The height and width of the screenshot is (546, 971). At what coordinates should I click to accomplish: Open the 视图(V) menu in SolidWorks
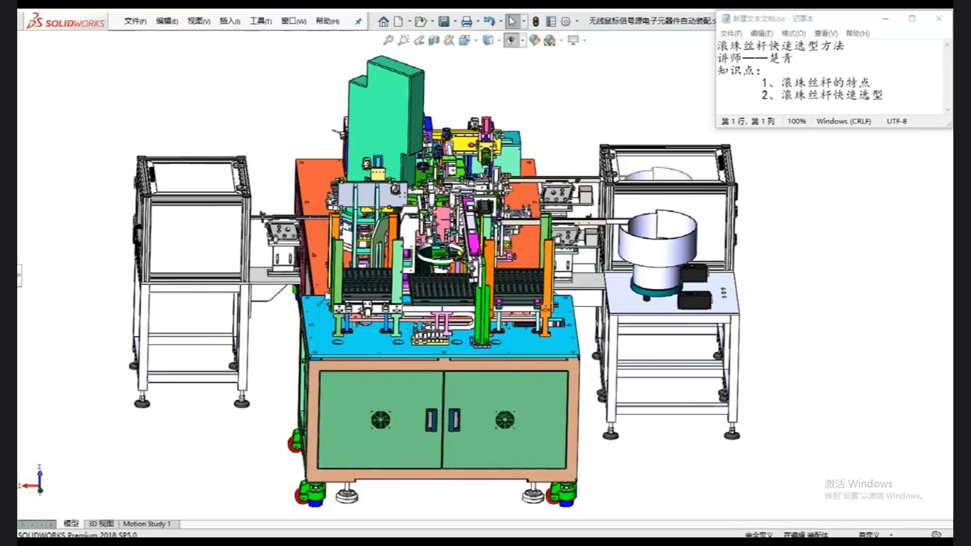199,21
